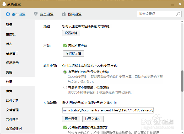This screenshot has width=184, height=134.
Task: Click the 设置热键 button
Action: pos(71,33)
